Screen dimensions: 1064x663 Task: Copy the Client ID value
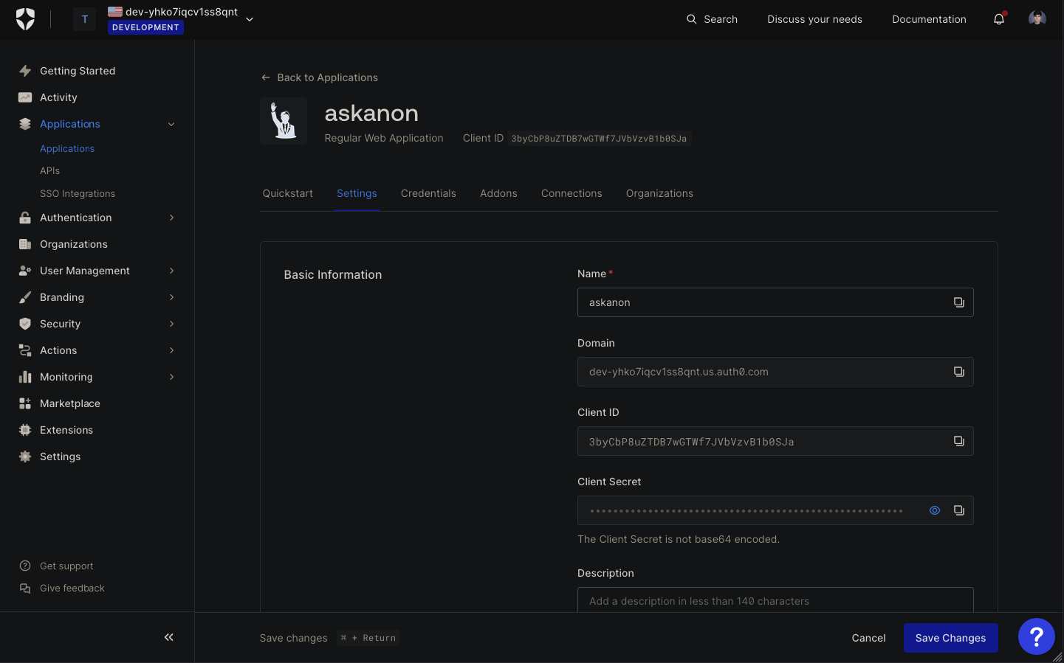coord(958,441)
